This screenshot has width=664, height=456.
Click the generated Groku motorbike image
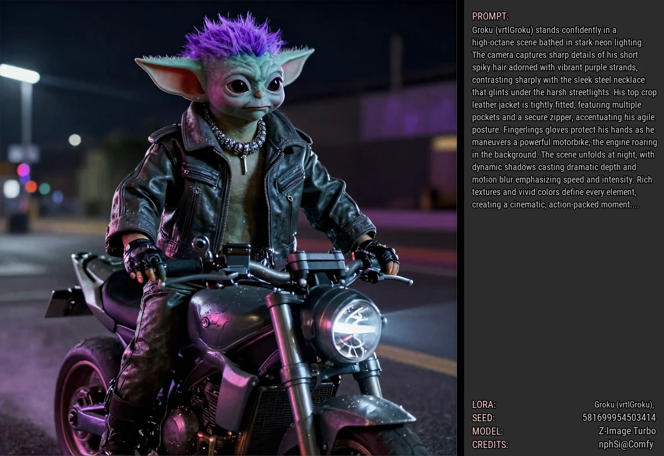pos(228,228)
